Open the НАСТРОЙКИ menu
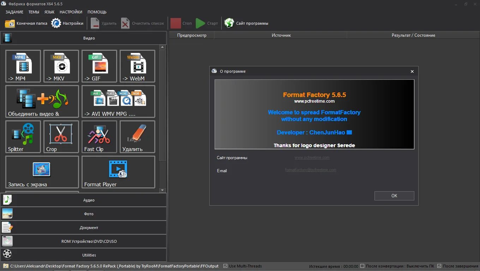The height and width of the screenshot is (271, 480). (x=71, y=12)
